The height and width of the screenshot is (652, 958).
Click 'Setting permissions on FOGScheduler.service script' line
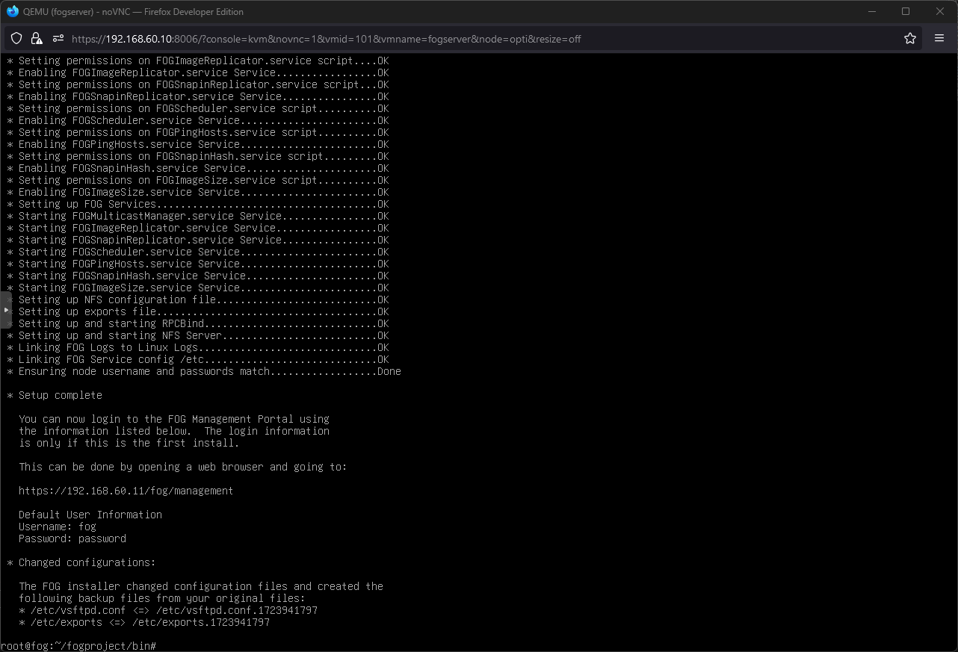198,108
